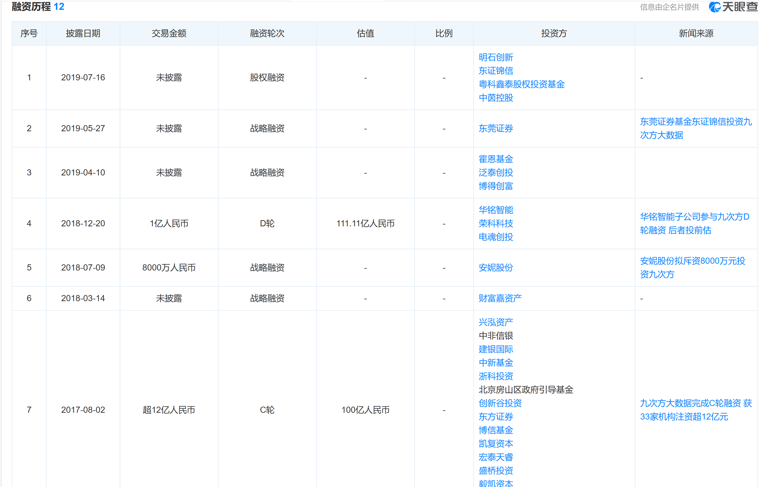Open investor link 荣科科技
The image size is (759, 487).
[496, 224]
